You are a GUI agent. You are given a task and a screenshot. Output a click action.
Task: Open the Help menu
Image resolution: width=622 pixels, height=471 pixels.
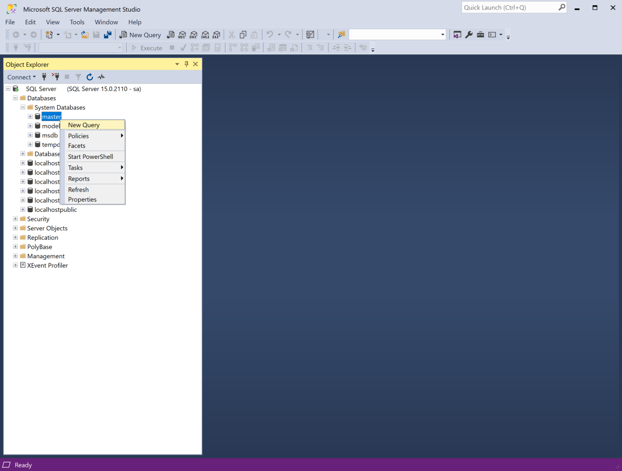[x=135, y=22]
